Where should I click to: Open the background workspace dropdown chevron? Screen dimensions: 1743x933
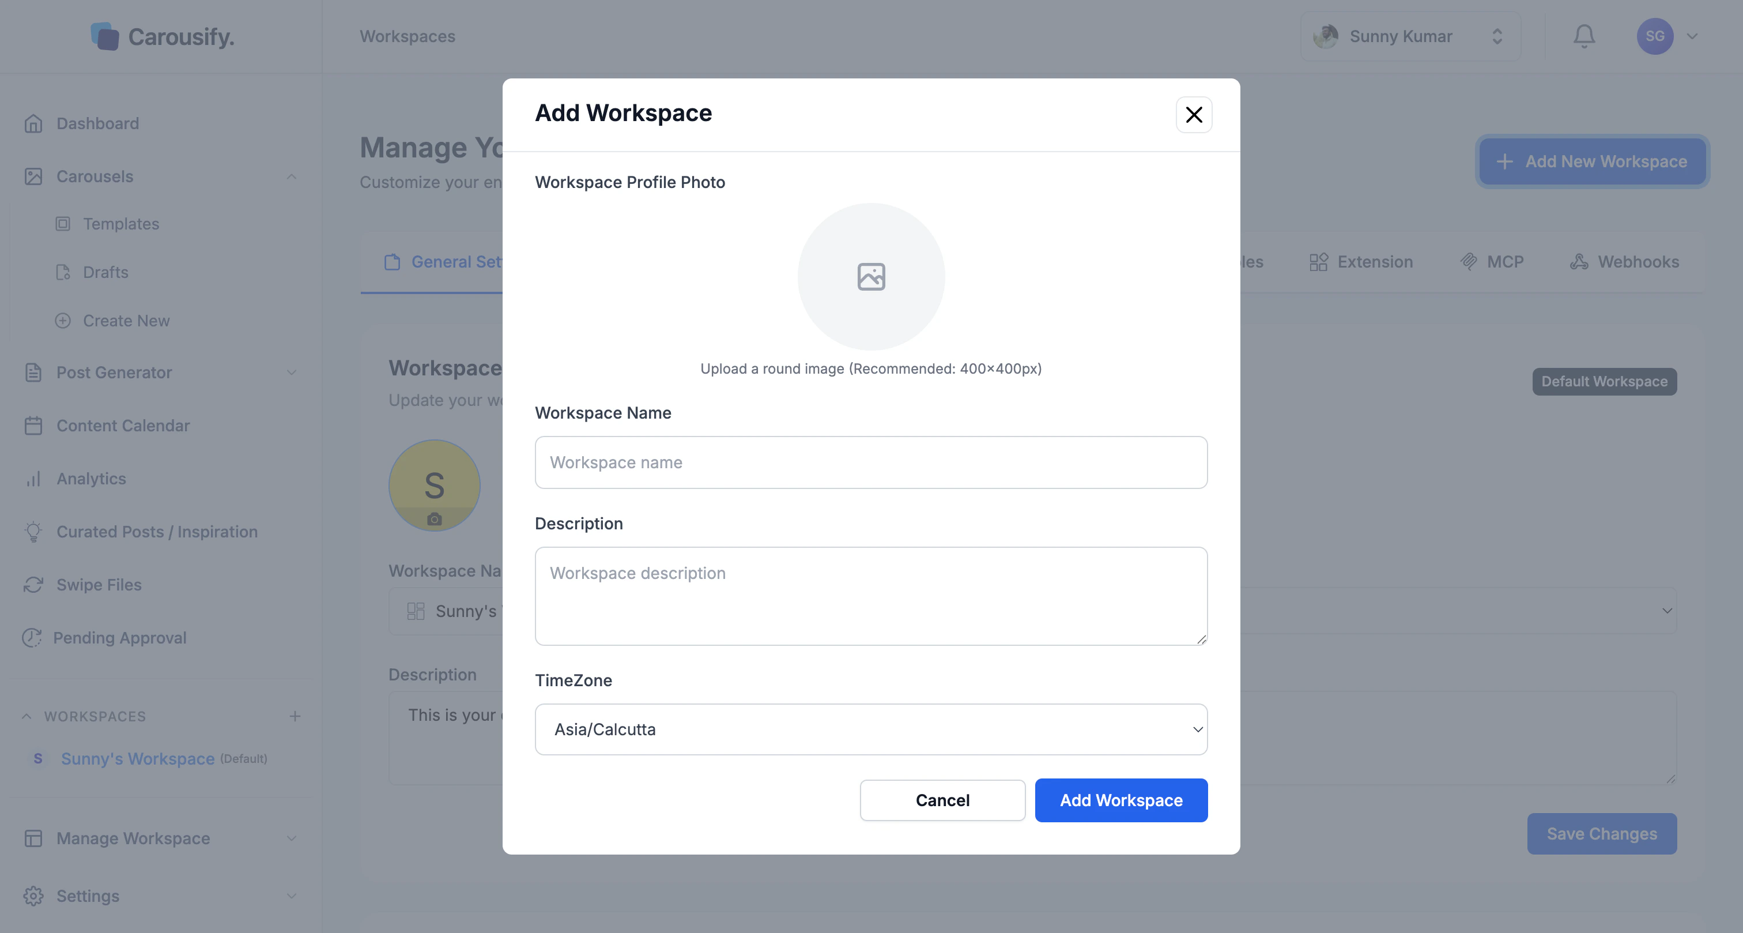pyautogui.click(x=1666, y=611)
